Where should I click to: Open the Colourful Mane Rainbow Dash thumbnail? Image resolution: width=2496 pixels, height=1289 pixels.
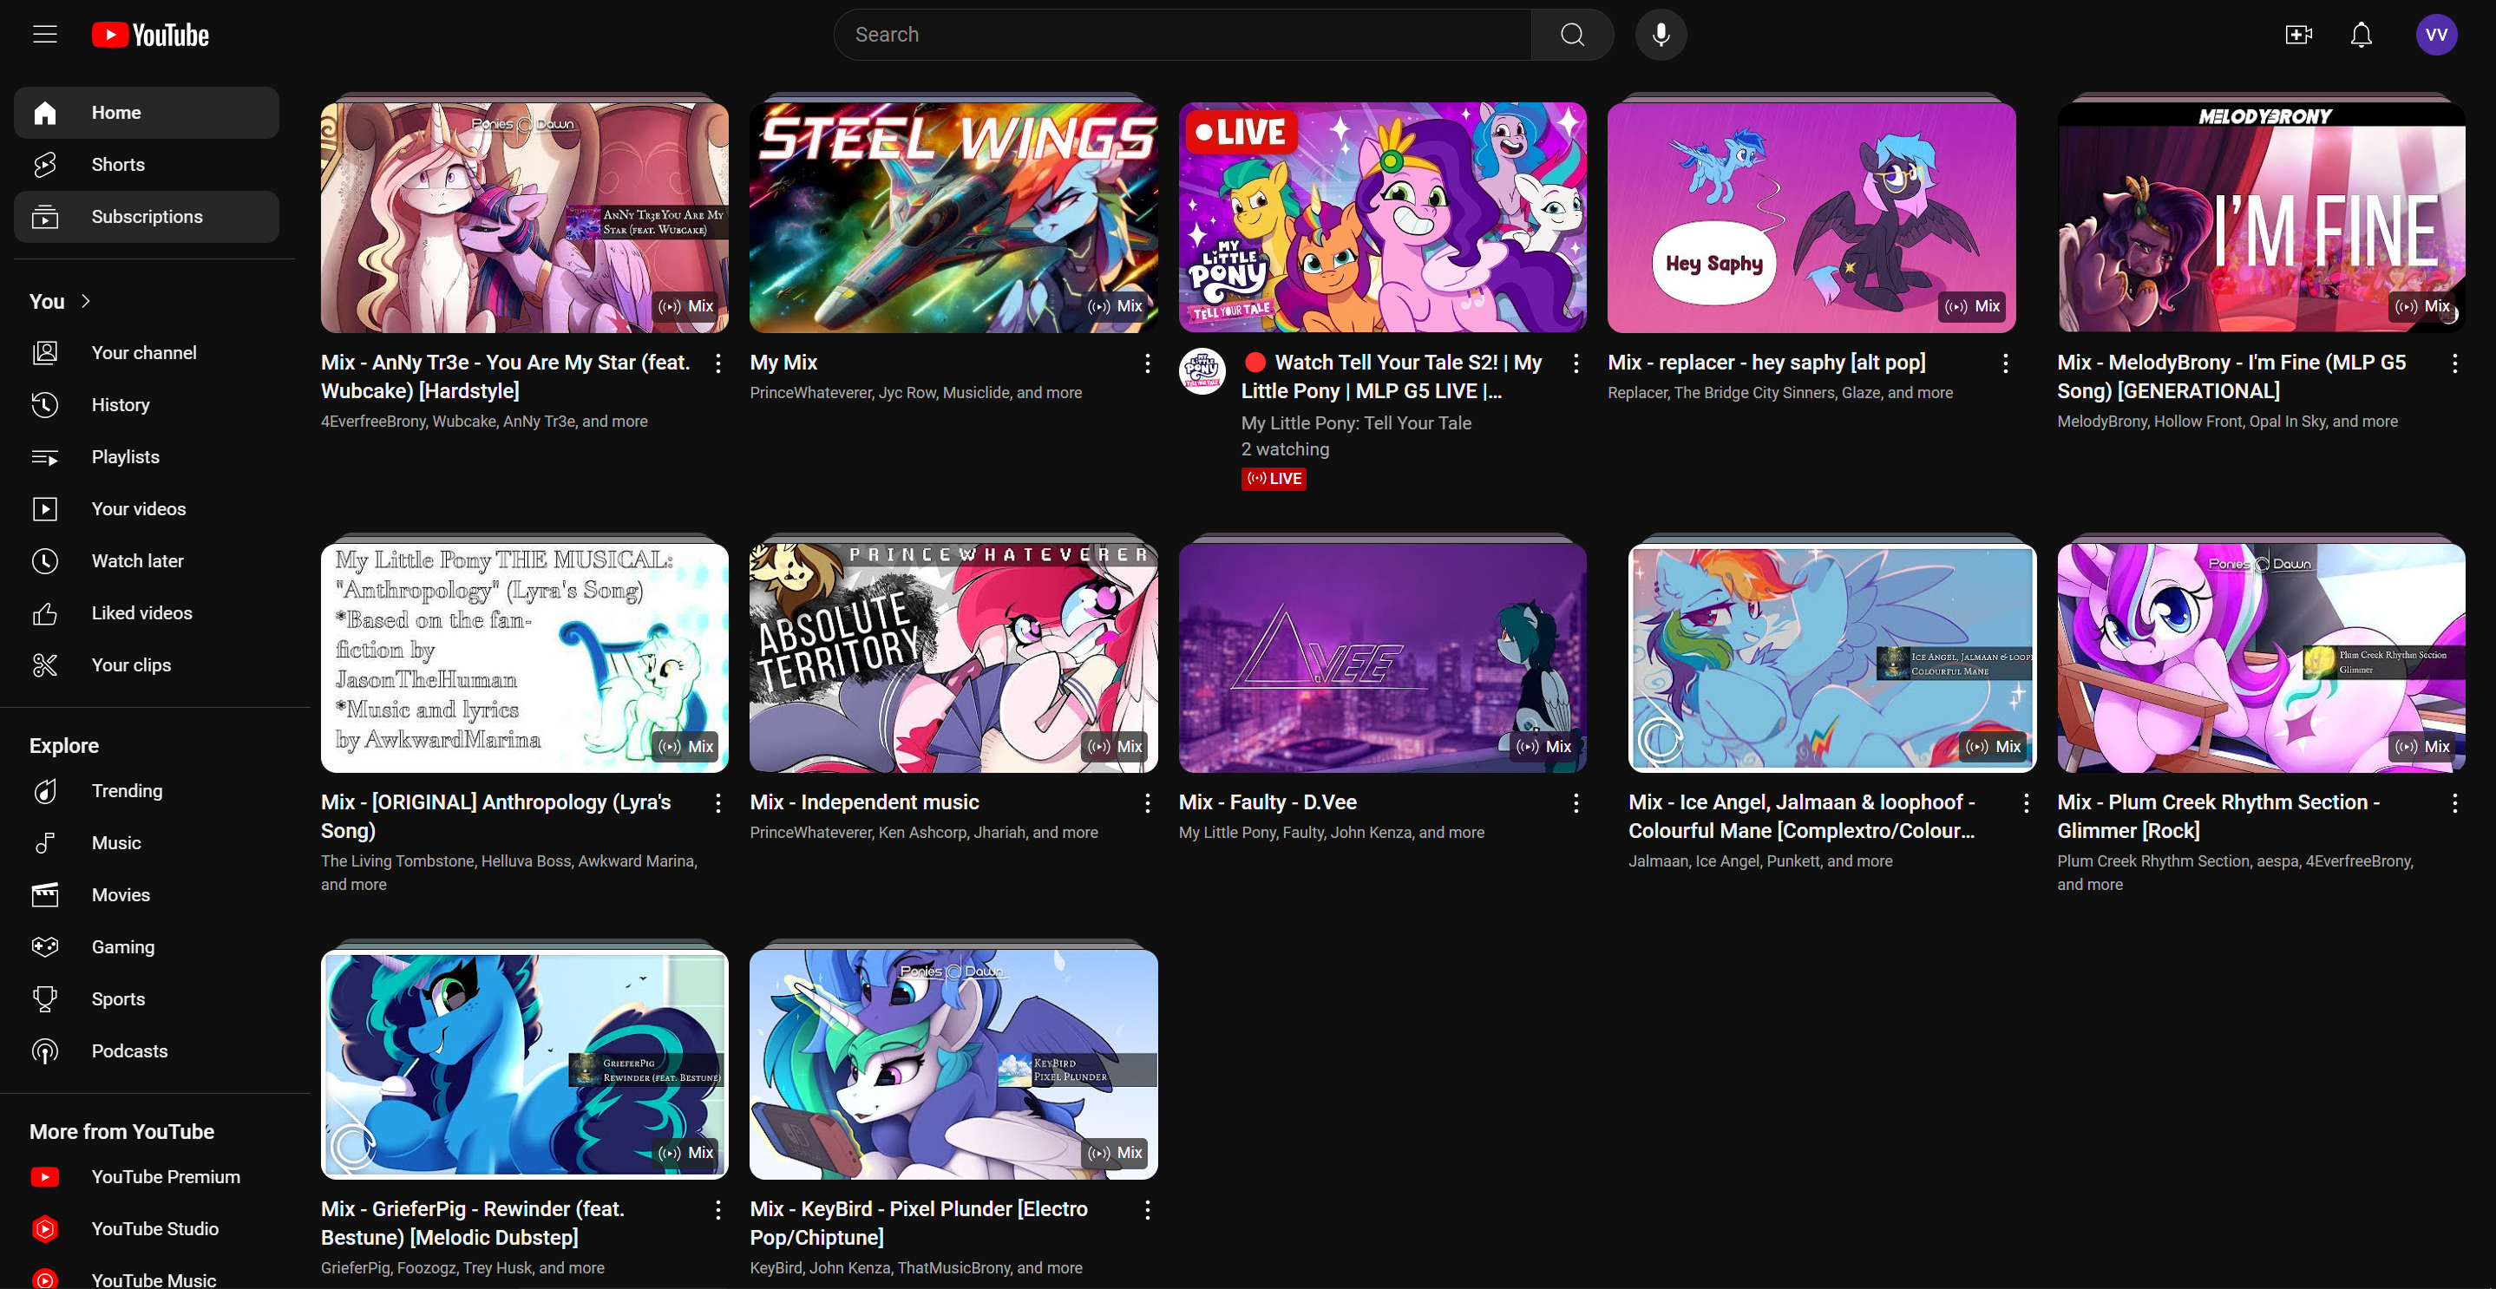click(x=1832, y=658)
